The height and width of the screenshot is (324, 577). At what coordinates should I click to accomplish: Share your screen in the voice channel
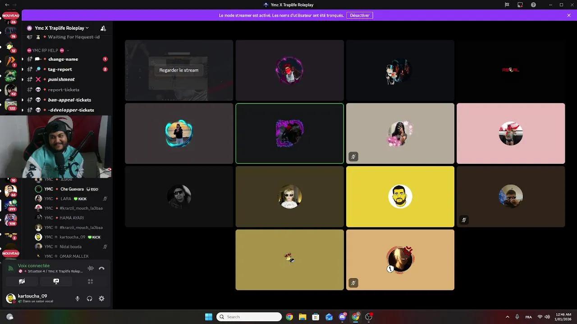pyautogui.click(x=56, y=281)
